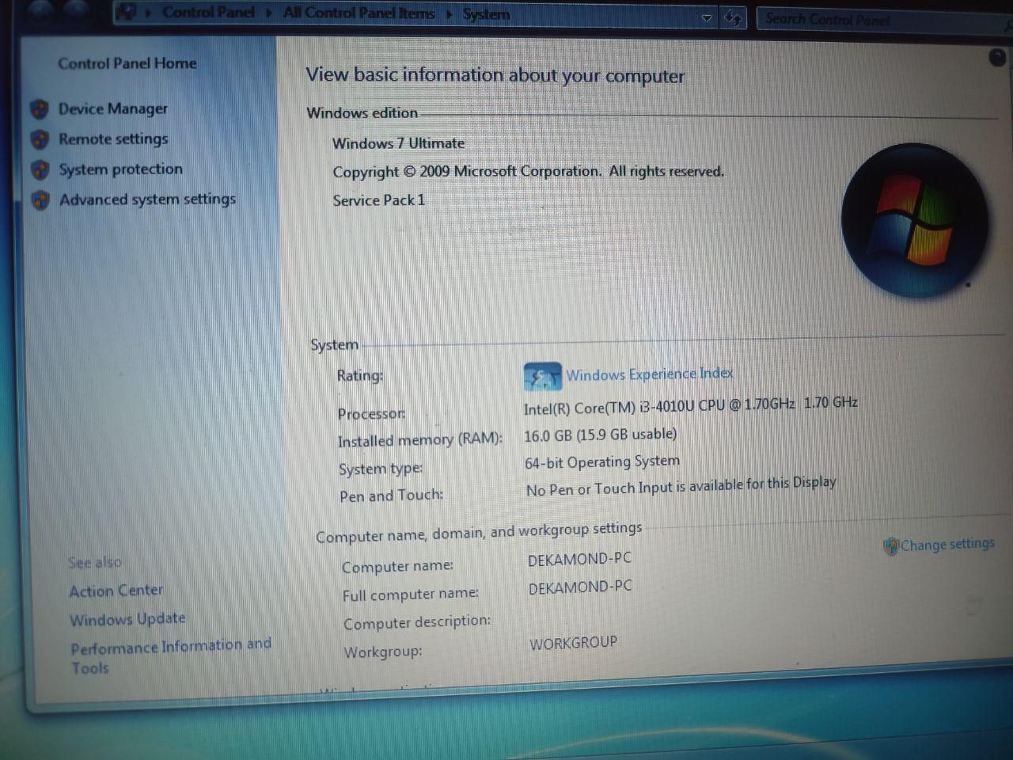This screenshot has height=760, width=1013.
Task: Select the Intel Core i3-4010U processor value
Action: click(690, 405)
